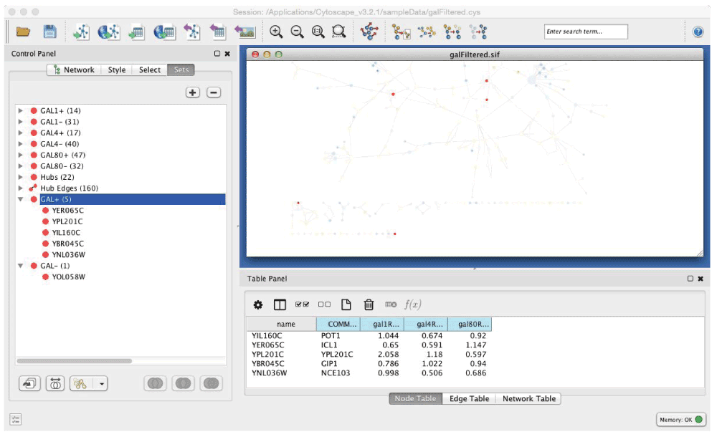Switch to the Network Table tab
717x437 pixels.
(529, 398)
